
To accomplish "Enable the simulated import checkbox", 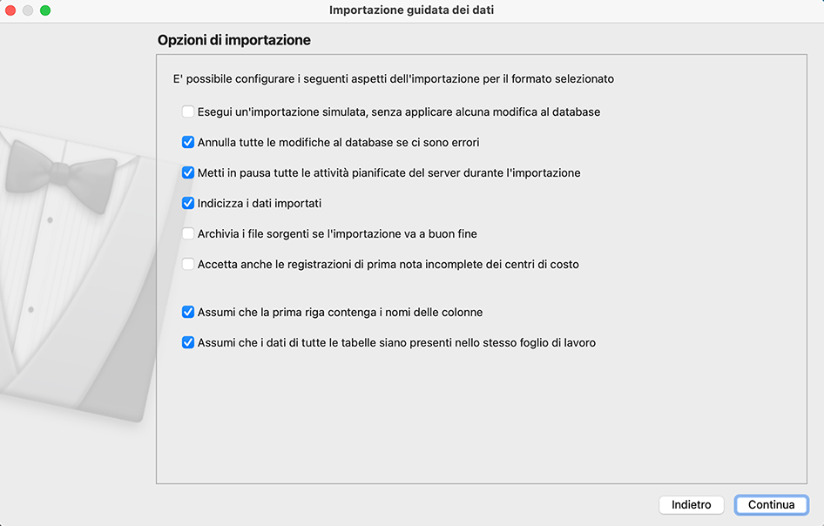I will pos(188,111).
